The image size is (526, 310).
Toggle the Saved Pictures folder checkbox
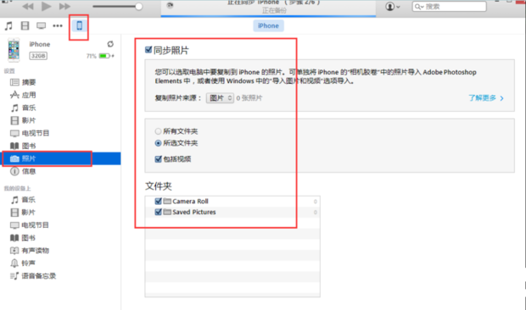click(x=159, y=213)
